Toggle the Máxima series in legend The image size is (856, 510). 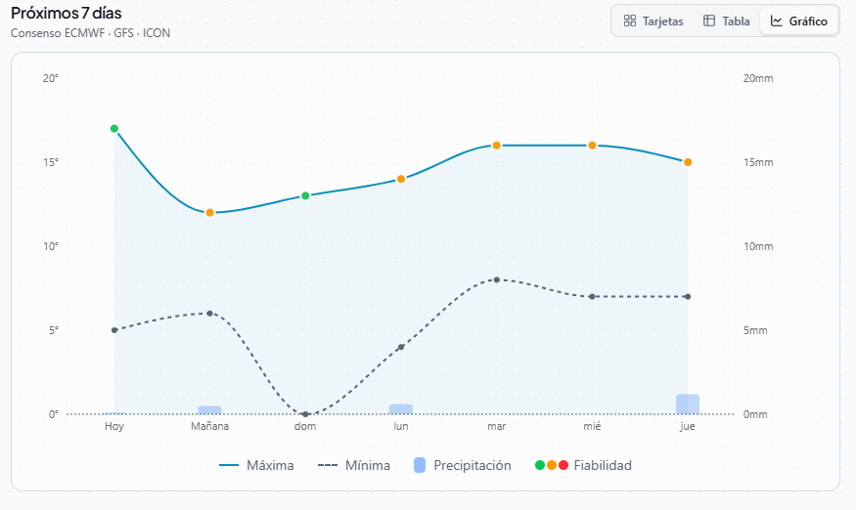256,466
